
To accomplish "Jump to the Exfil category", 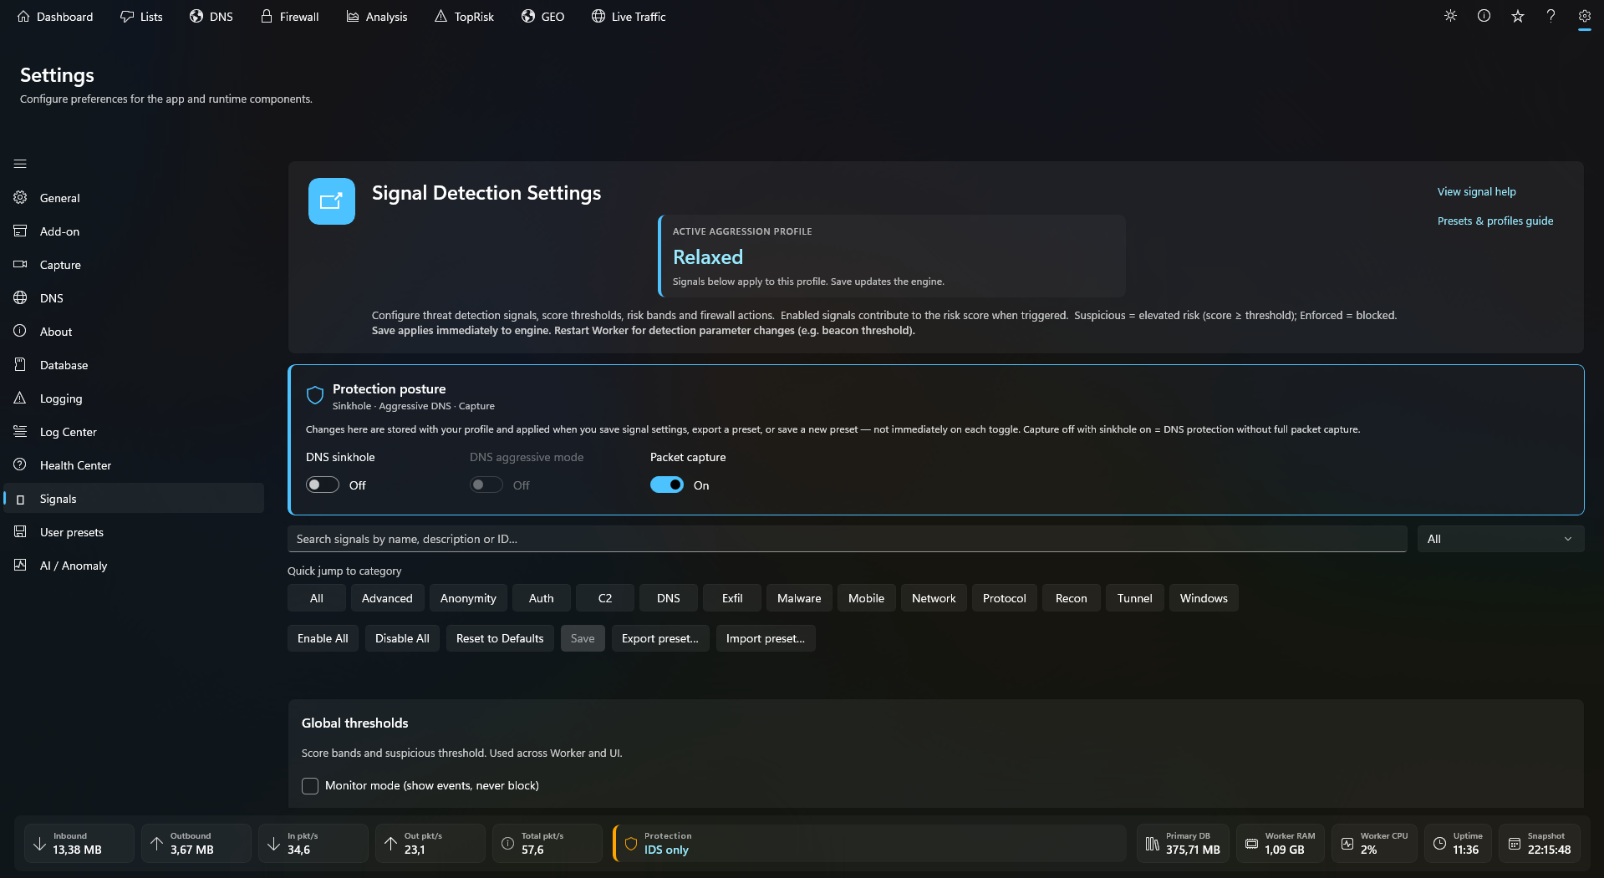I will 732,598.
